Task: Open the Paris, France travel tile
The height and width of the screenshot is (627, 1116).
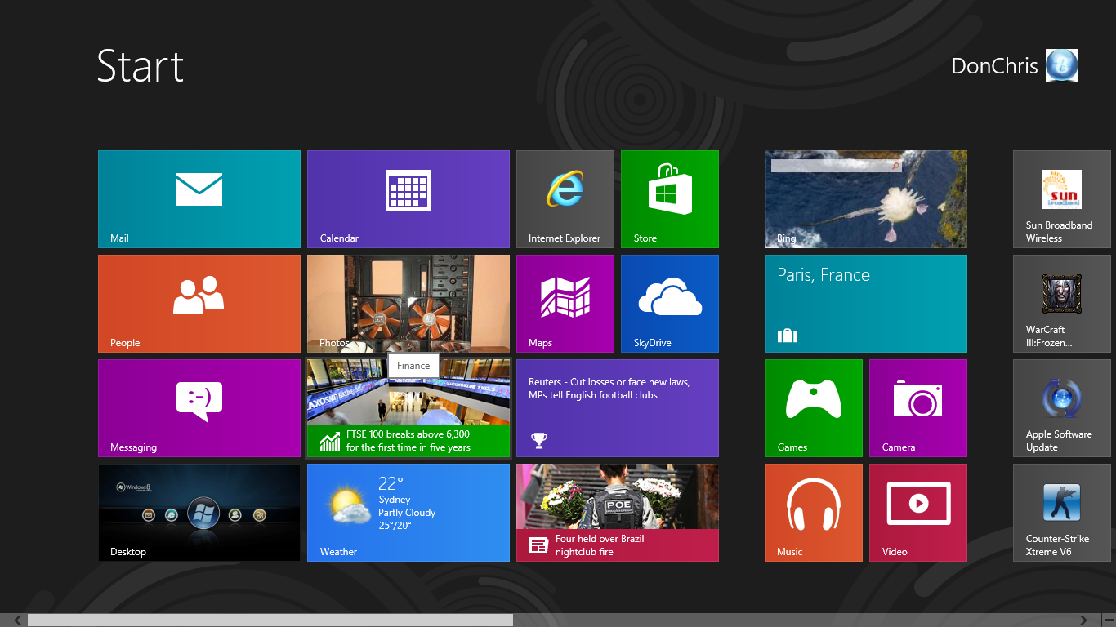Action: click(866, 304)
